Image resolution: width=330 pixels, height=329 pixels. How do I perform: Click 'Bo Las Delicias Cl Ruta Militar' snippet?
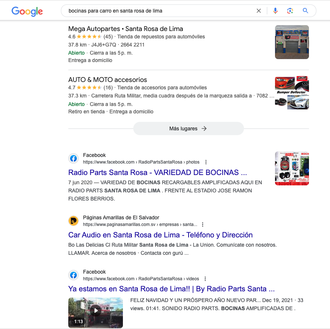(103, 245)
